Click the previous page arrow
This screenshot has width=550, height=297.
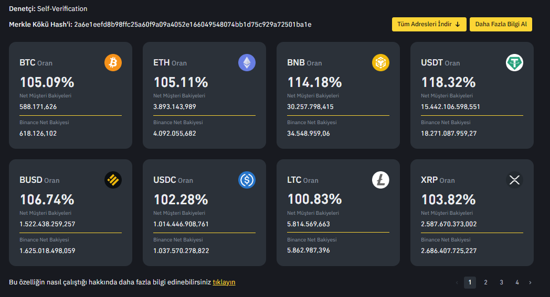coord(457,282)
